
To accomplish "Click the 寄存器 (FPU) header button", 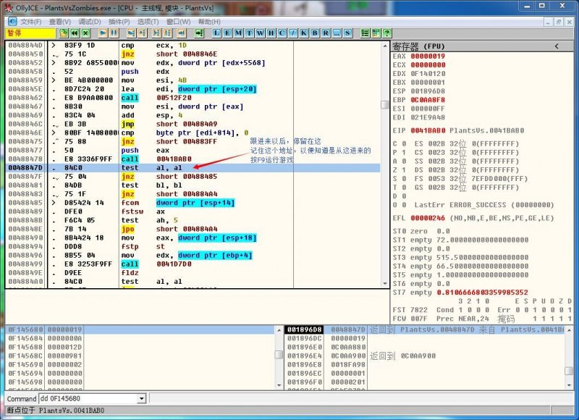I will coord(481,46).
